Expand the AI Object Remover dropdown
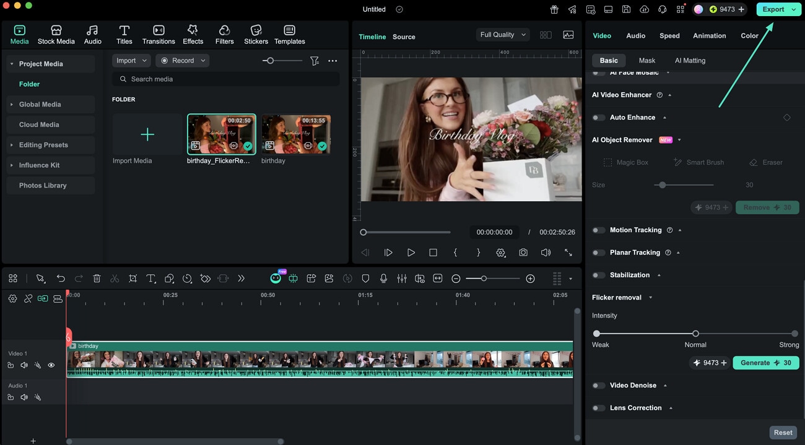The image size is (805, 445). [679, 139]
